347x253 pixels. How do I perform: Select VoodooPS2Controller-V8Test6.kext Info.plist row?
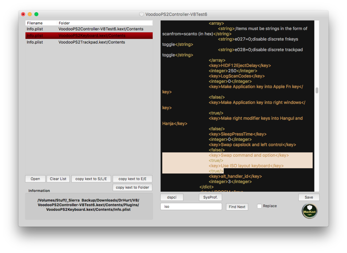tap(89, 29)
